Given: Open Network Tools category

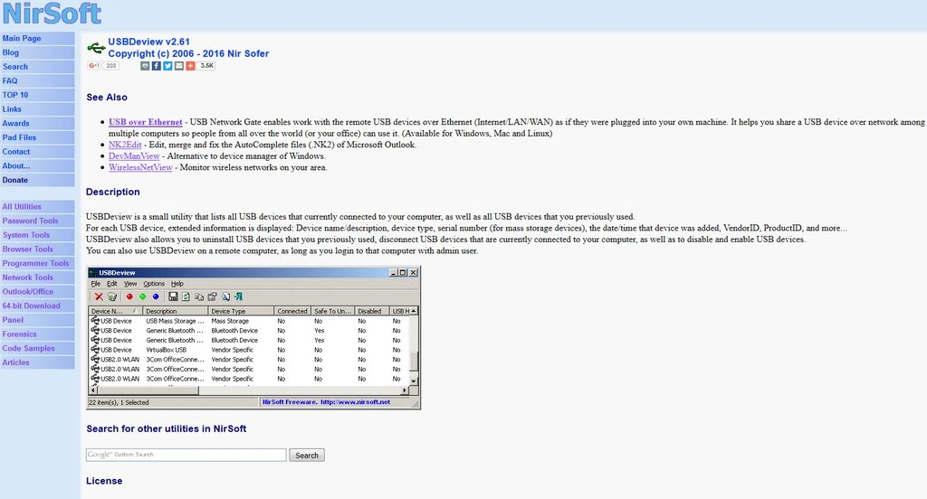Looking at the screenshot, I should pos(37,278).
